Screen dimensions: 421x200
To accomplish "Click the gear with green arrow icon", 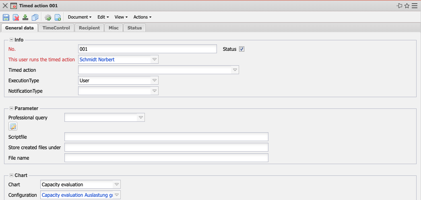I will [48, 17].
